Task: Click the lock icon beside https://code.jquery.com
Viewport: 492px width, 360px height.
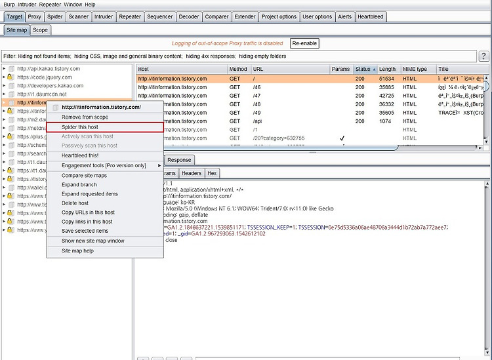Action: pos(10,77)
